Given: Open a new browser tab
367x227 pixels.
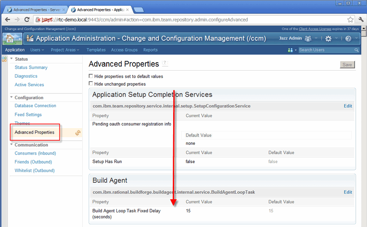Looking at the screenshot, I should pyautogui.click(x=138, y=10).
